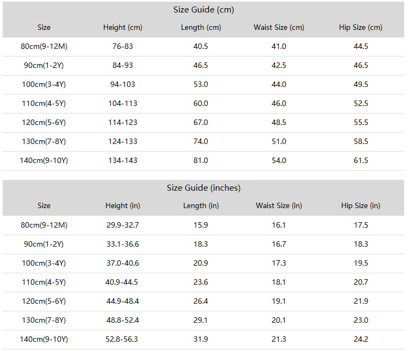Click the 19.1 waist size cell

pyautogui.click(x=279, y=301)
